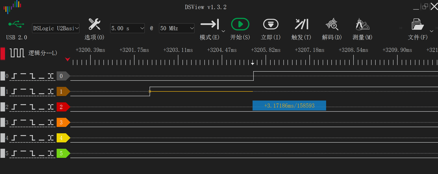This screenshot has height=174, width=438.
Task: Toggle high-level trigger on channel 2
Action: tap(23, 107)
